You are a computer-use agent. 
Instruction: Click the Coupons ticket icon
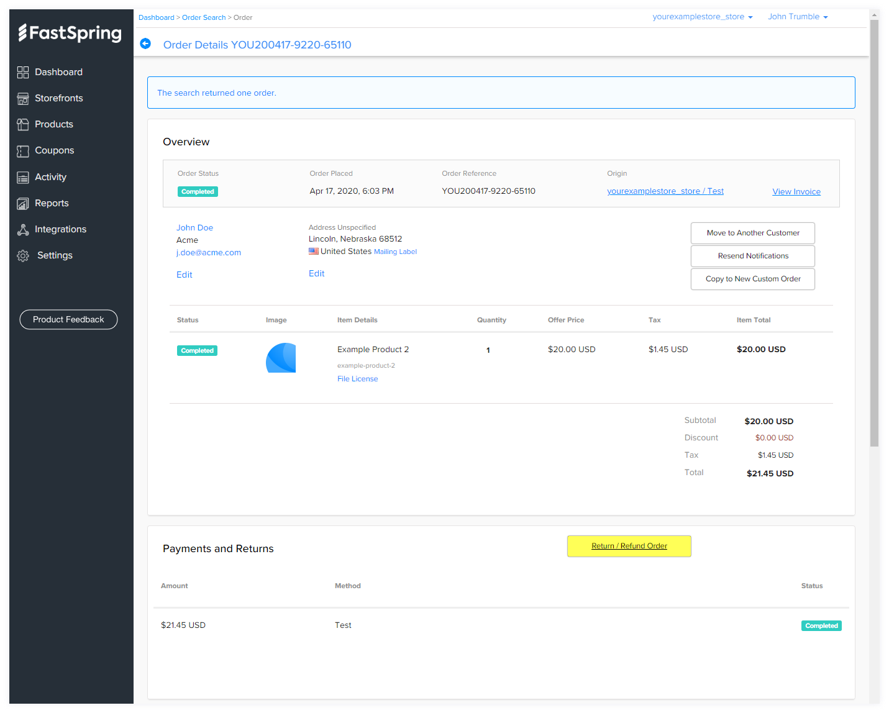coord(23,151)
